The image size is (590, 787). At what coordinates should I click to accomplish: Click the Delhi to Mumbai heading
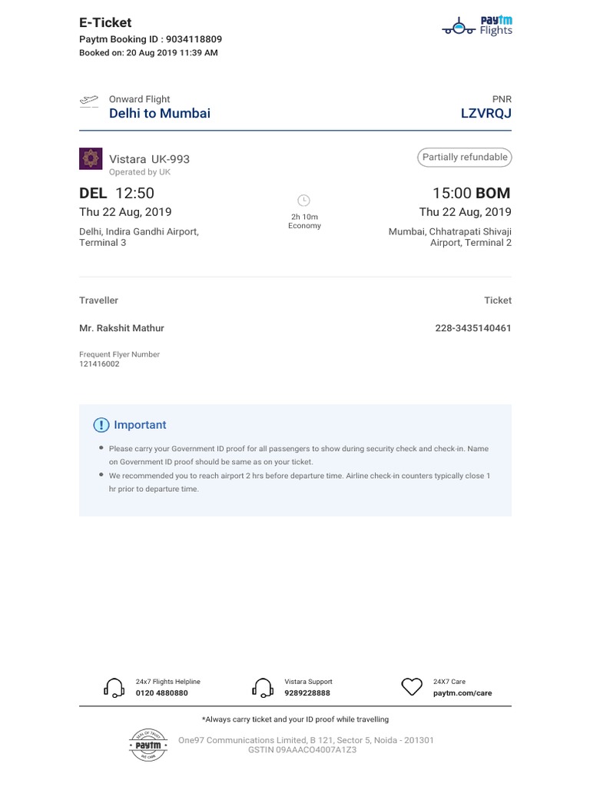[160, 114]
